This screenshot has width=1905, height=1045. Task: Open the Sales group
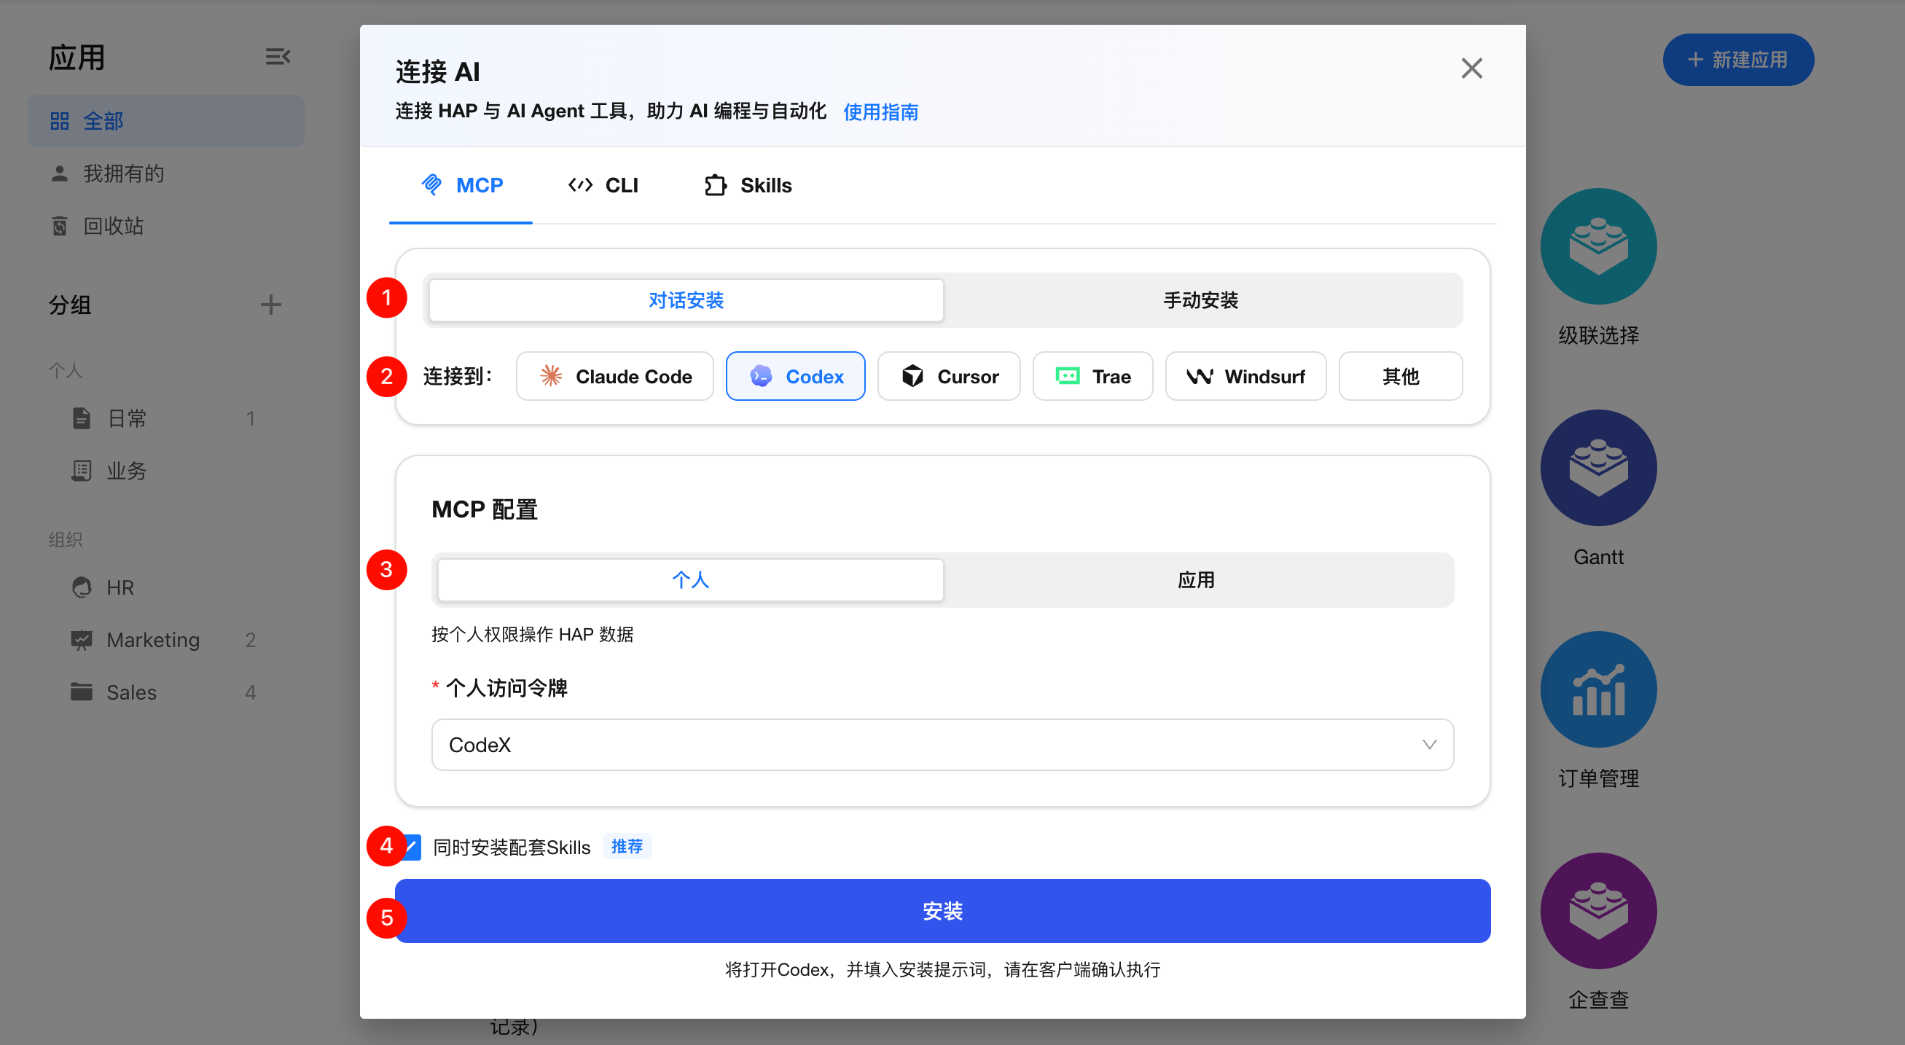click(x=166, y=692)
